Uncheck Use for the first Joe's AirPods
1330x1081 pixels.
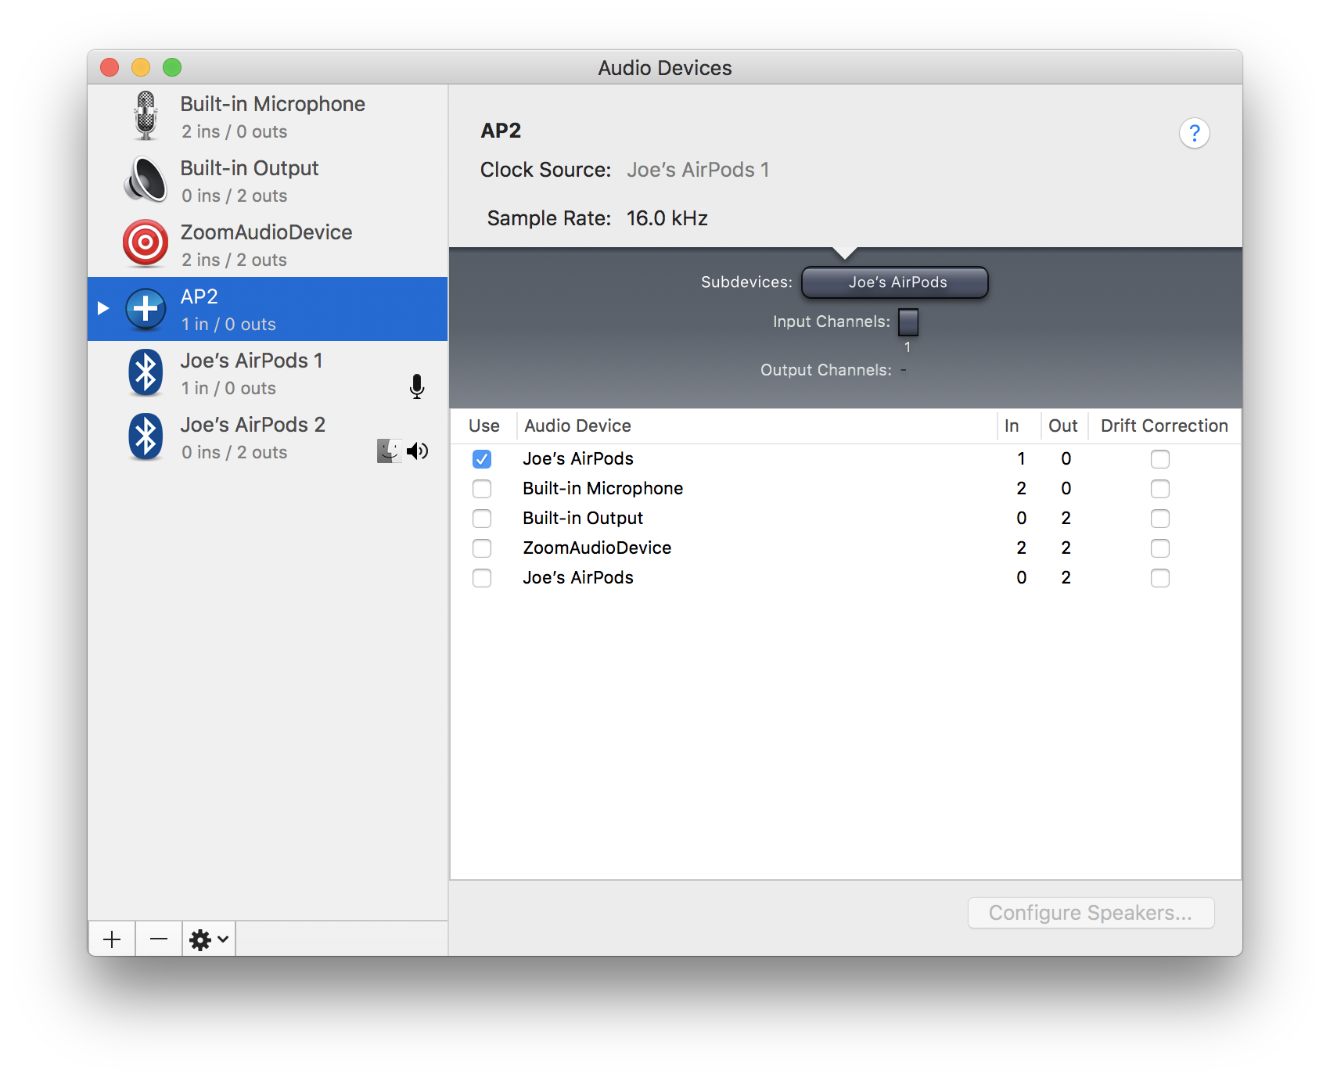[x=482, y=459]
